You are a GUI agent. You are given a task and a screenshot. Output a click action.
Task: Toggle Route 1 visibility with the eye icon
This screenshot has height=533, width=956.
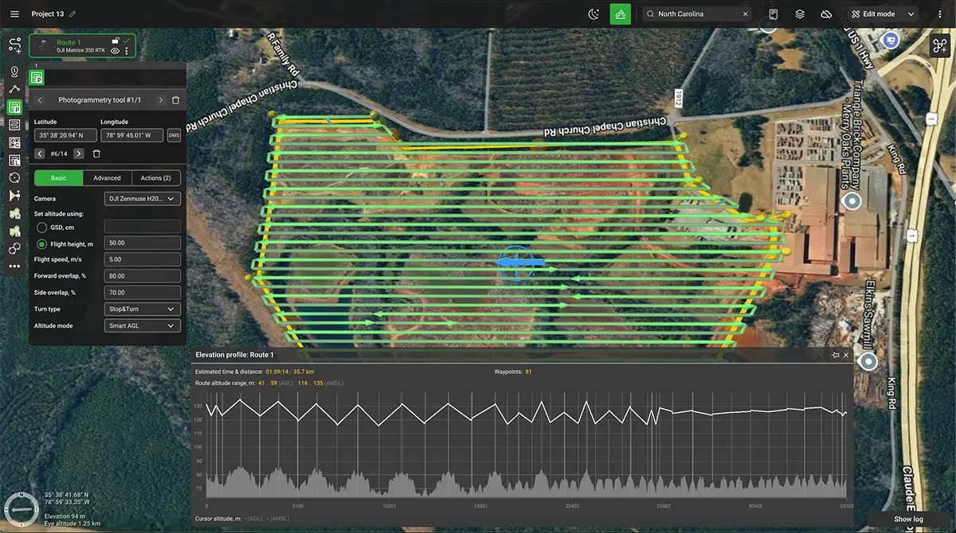pyautogui.click(x=114, y=51)
